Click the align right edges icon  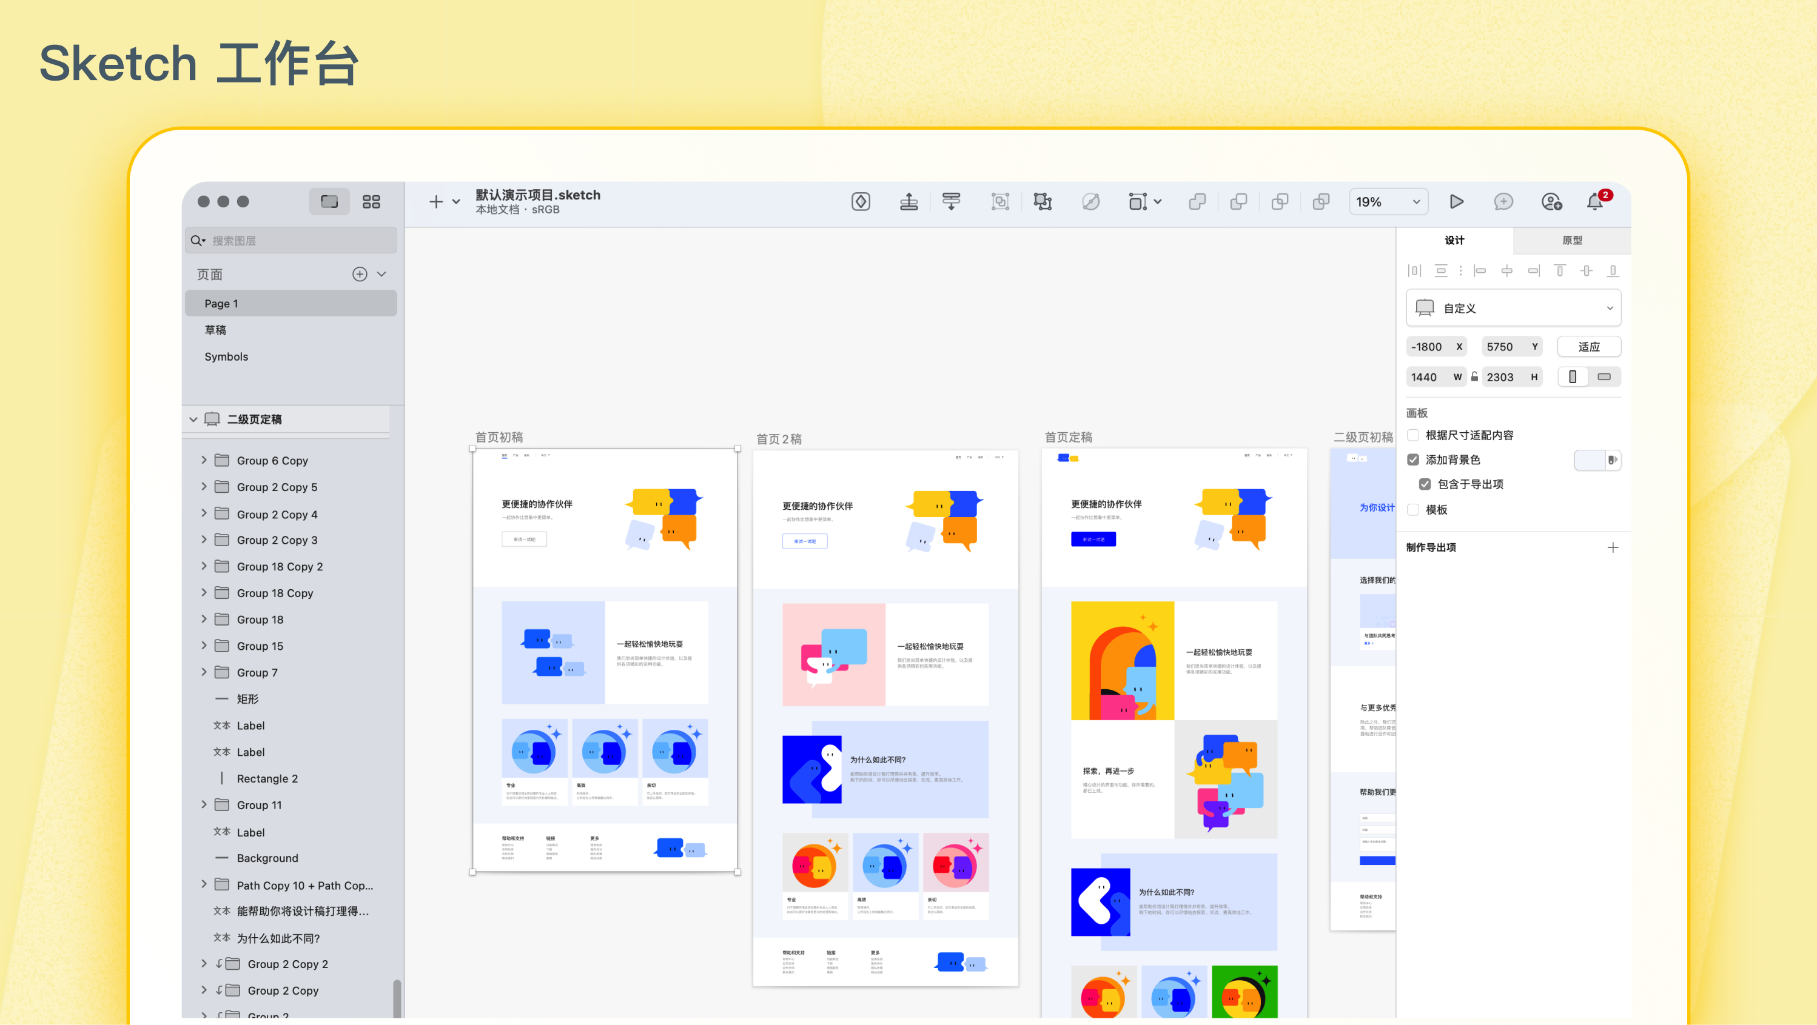click(1533, 271)
